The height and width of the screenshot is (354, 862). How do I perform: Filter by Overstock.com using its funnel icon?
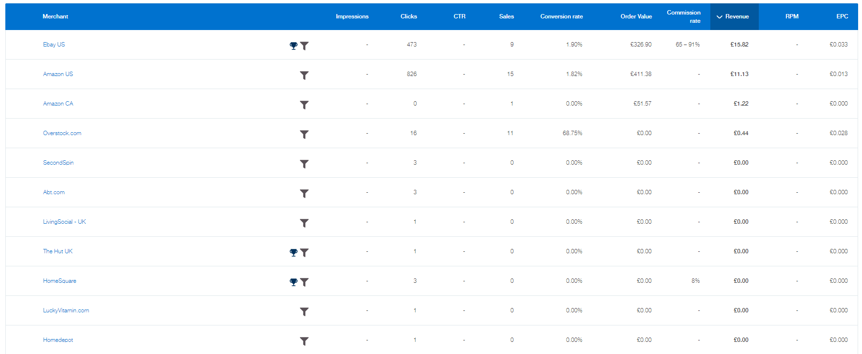tap(304, 134)
